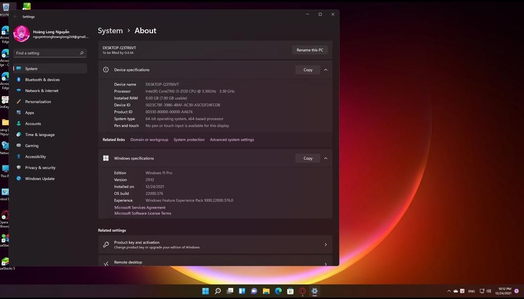
Task: Open Microsoft Software License Terms link
Action: pos(143,213)
